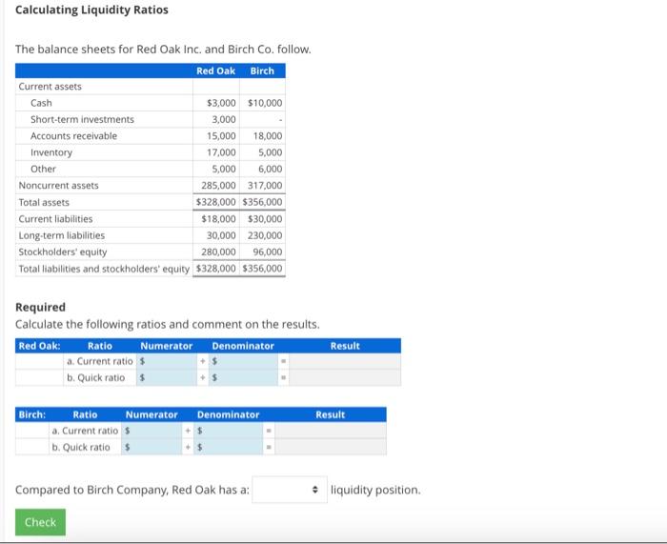Click Red Oak accounts receivable 15,000
This screenshot has width=667, height=544.
click(221, 136)
